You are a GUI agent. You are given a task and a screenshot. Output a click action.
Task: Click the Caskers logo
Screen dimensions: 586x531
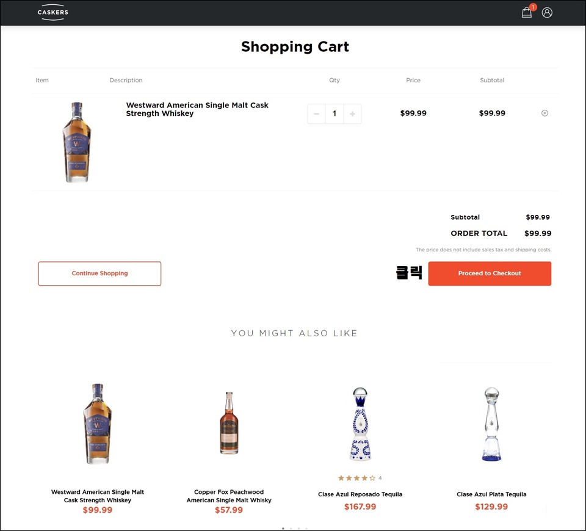pos(52,12)
